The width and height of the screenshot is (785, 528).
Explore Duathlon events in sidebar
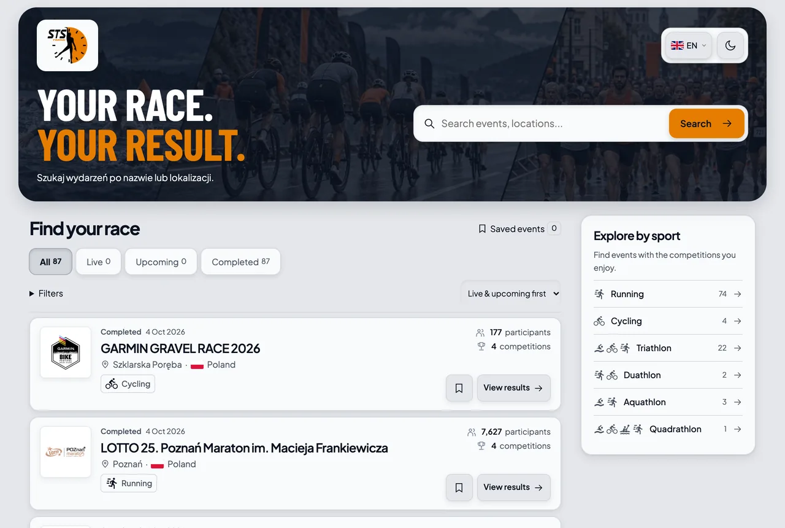[x=668, y=375]
